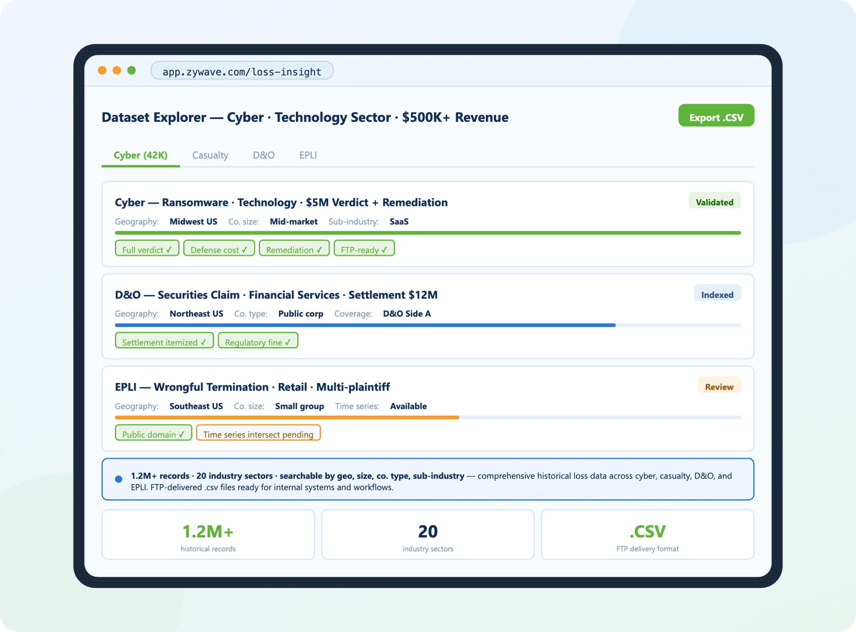856x632 pixels.
Task: Click the Settlement itemized tag
Action: (x=164, y=341)
